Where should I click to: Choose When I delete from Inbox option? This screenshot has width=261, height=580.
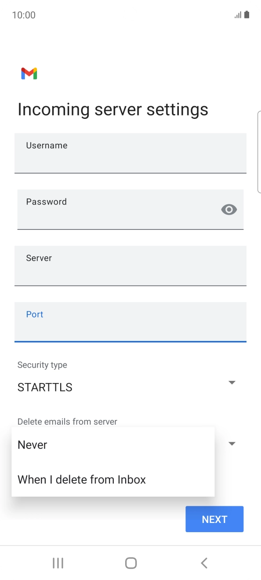click(x=81, y=479)
